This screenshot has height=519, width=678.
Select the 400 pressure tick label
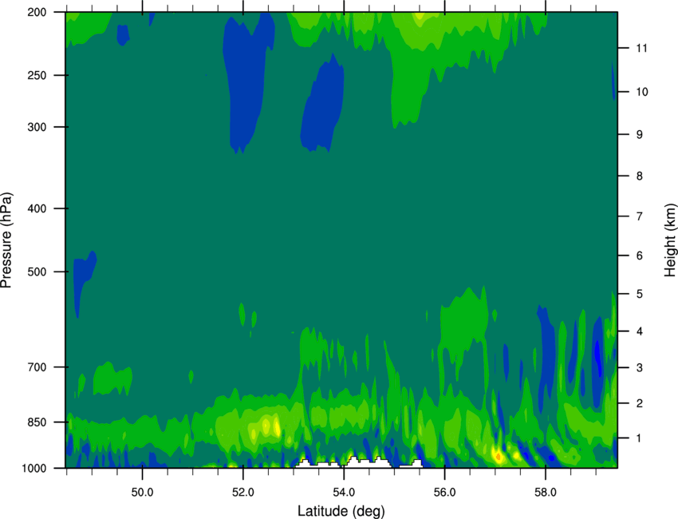[x=37, y=208]
